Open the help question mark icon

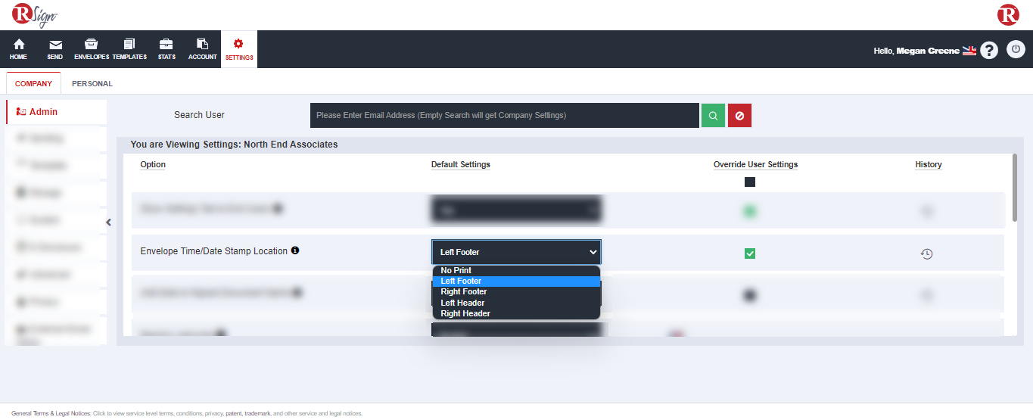[989, 51]
